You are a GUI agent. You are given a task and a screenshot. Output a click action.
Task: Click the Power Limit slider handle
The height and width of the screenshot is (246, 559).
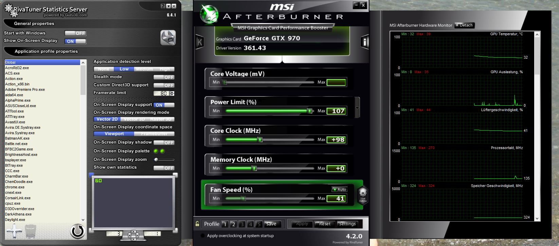[x=309, y=111]
